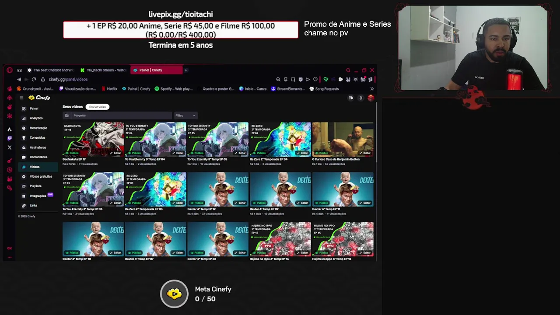This screenshot has height=315, width=560.
Task: Open Conquistas sidebar entry
Action: click(37, 137)
